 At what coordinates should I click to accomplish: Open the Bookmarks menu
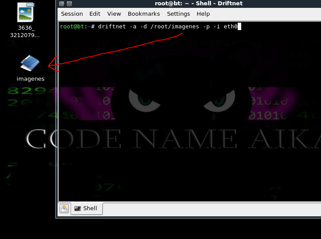[144, 14]
